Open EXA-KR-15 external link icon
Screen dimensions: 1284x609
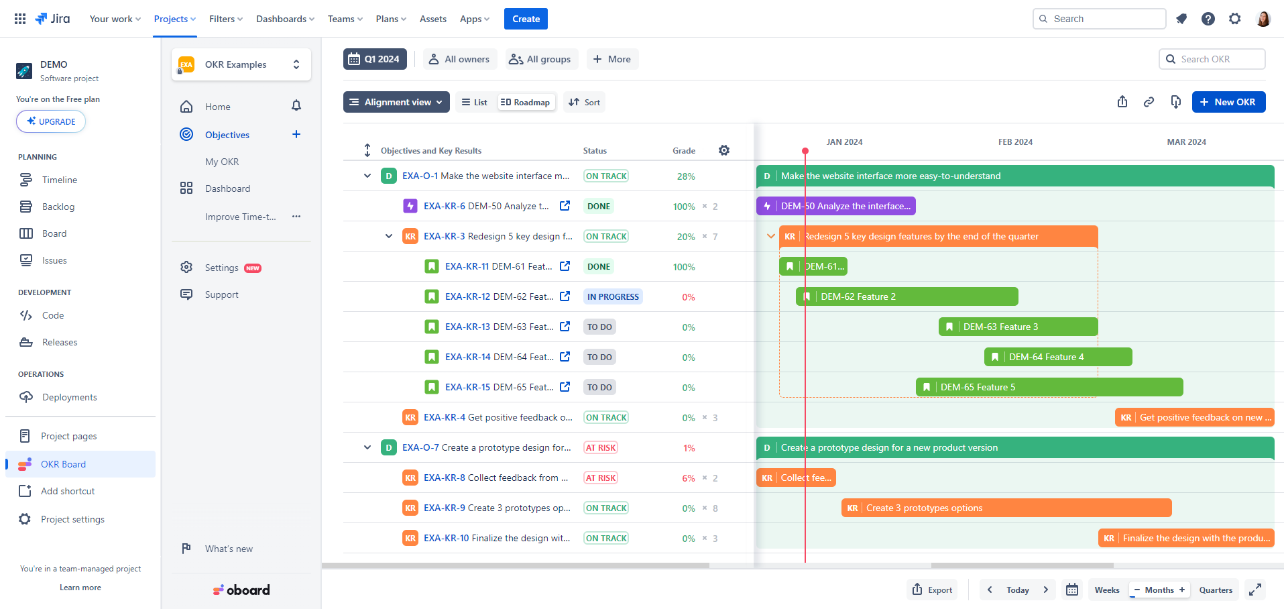(565, 387)
